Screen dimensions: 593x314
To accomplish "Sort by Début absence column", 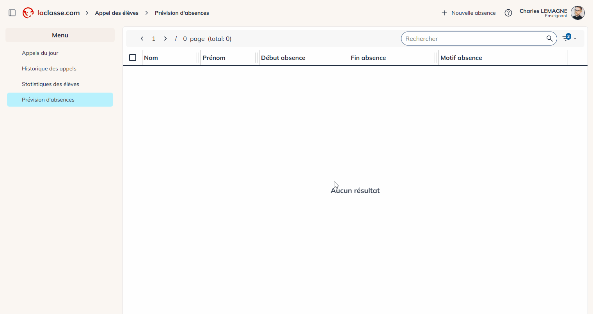I will (x=283, y=58).
